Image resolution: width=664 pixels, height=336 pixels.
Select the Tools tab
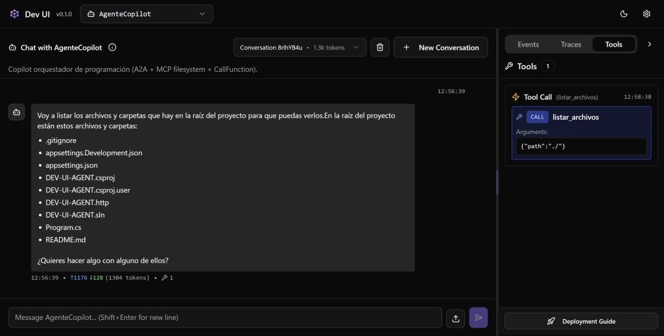click(613, 45)
